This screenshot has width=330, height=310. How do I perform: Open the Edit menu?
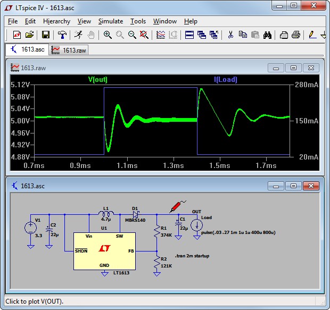click(x=30, y=21)
